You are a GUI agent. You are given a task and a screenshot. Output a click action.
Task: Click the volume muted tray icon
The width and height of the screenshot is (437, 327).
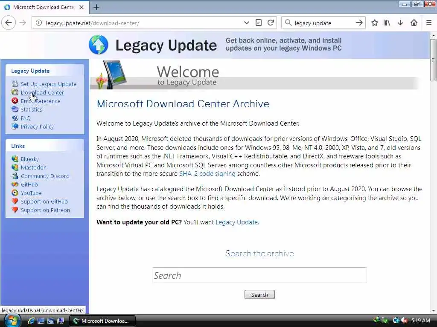click(404, 321)
